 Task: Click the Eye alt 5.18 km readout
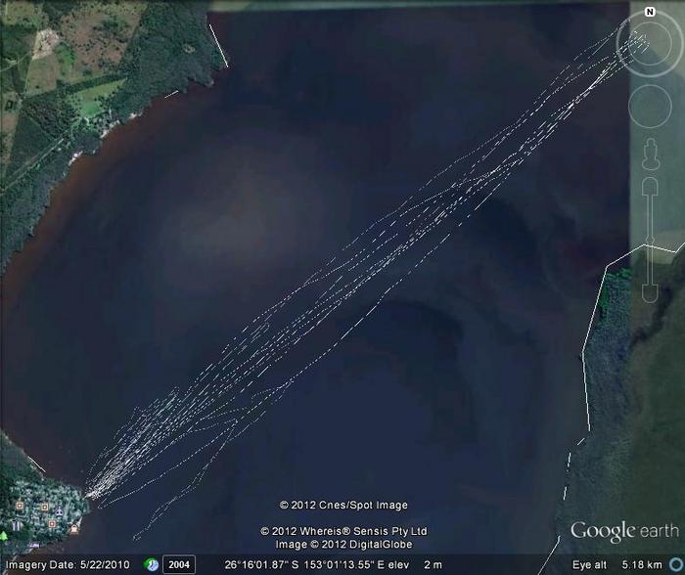tap(616, 564)
